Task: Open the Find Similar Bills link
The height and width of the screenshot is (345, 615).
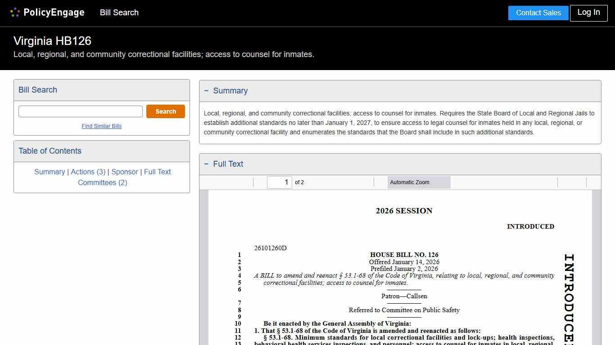Action: [102, 126]
